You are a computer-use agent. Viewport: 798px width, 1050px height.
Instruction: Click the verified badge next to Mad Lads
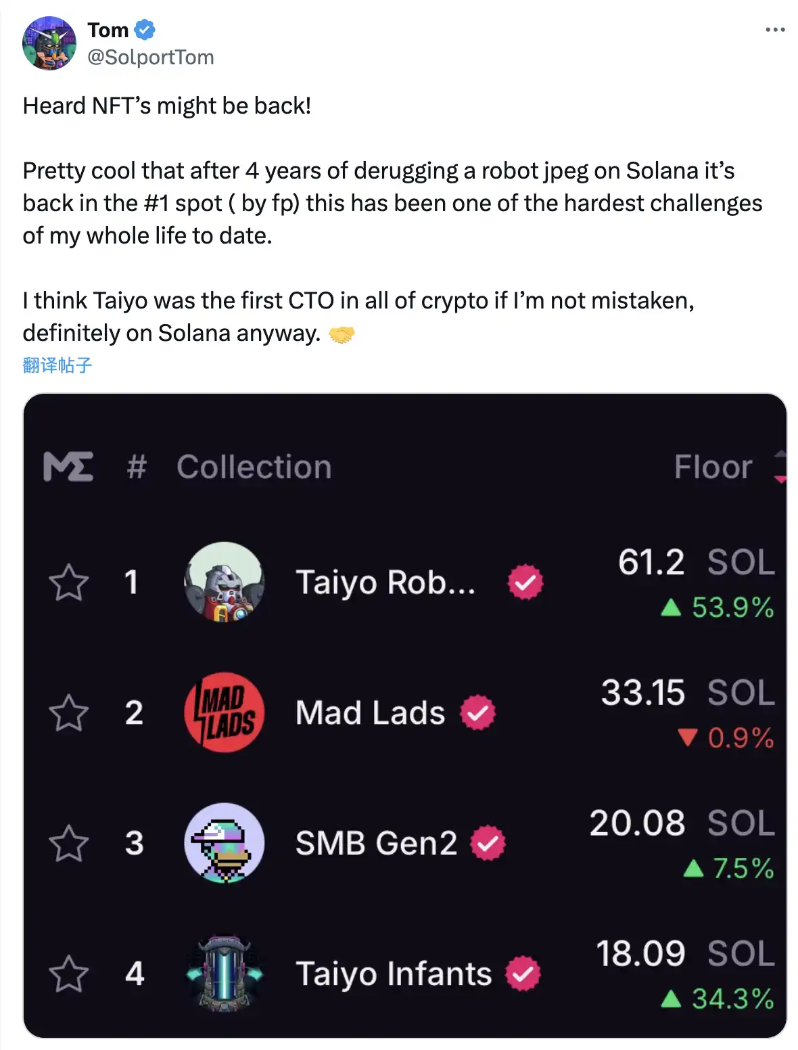pyautogui.click(x=478, y=712)
